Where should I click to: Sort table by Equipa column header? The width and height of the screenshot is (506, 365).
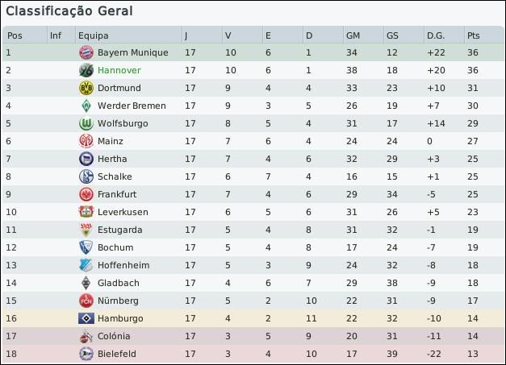click(x=94, y=35)
